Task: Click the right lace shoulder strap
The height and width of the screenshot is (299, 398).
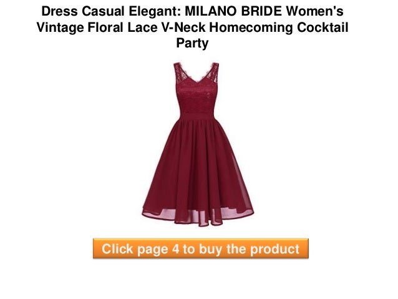Action: tap(213, 72)
